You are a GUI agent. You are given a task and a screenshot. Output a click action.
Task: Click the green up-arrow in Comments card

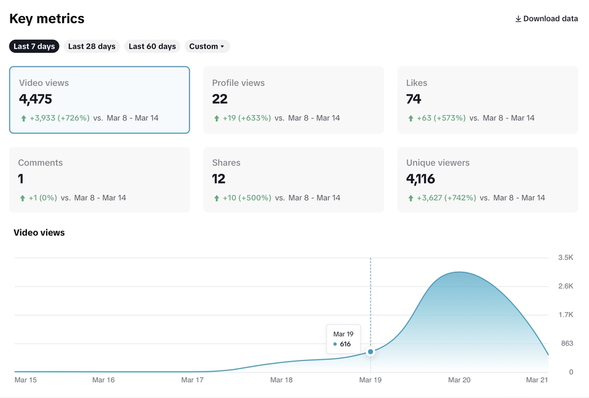[23, 198]
